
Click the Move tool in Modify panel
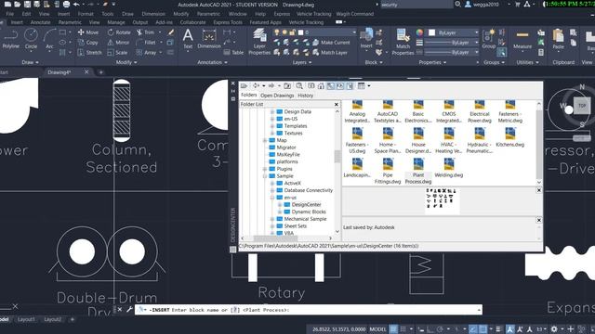click(x=88, y=32)
